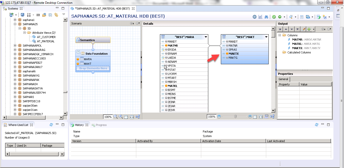Toggle output marker of MAKTX column

click(227, 54)
